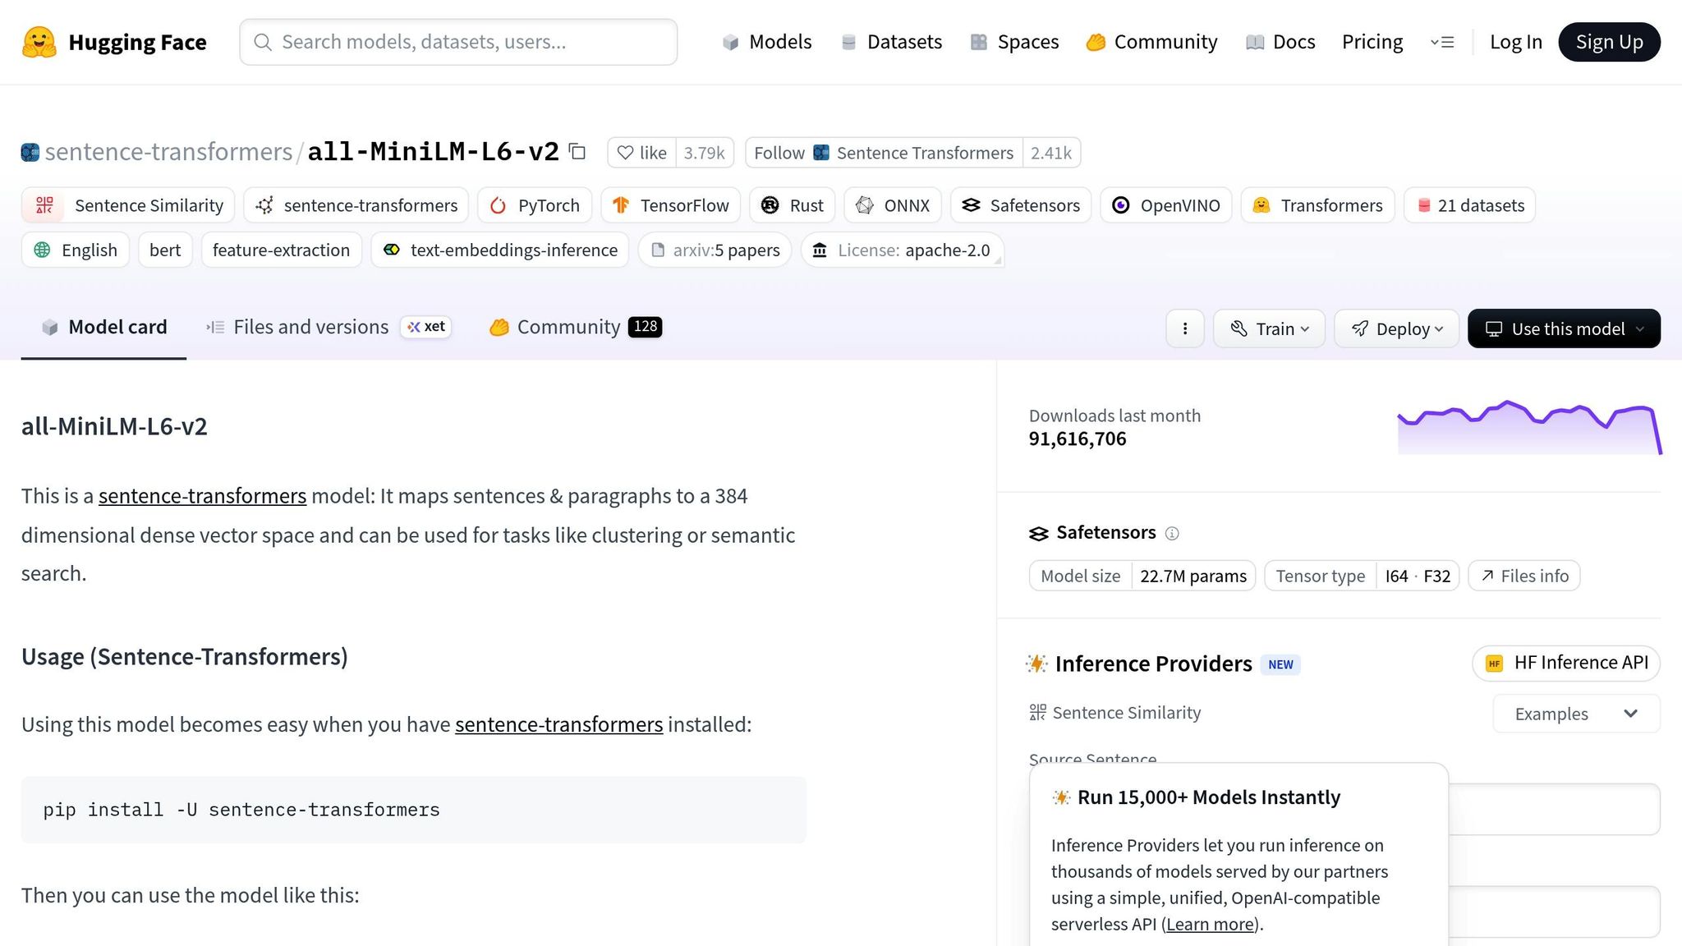The height and width of the screenshot is (946, 1682).
Task: Switch to Files and versions tab
Action: (310, 327)
